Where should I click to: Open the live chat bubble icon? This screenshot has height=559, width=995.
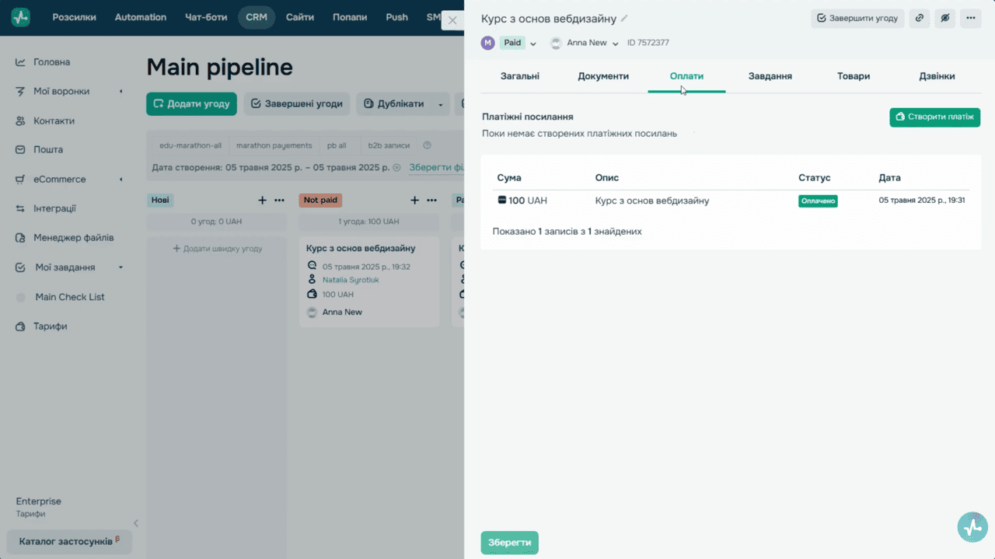(972, 527)
